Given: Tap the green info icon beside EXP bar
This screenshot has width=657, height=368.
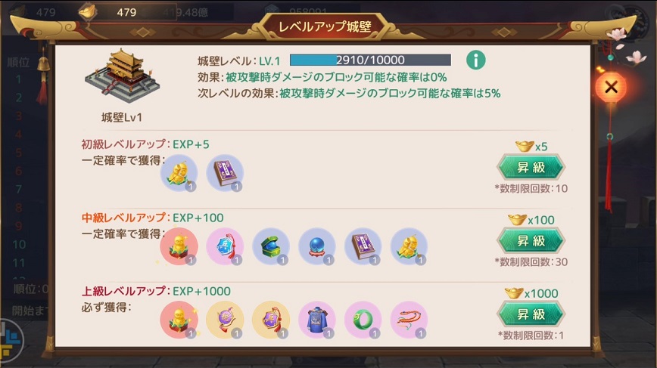Looking at the screenshot, I should tap(475, 60).
